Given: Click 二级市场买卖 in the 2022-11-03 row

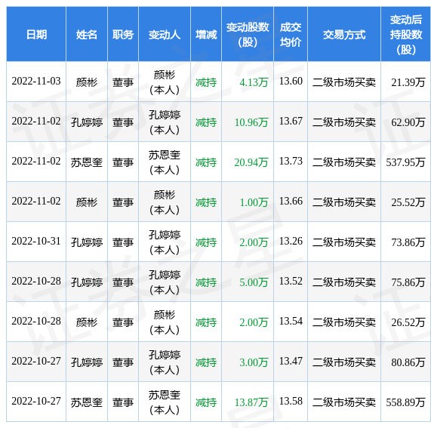Looking at the screenshot, I should tap(344, 82).
